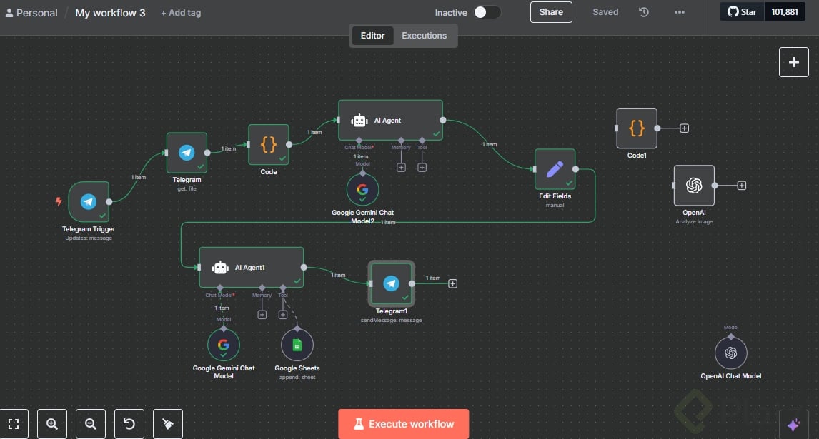Open the Code1 node
This screenshot has height=439, width=819.
tap(637, 128)
